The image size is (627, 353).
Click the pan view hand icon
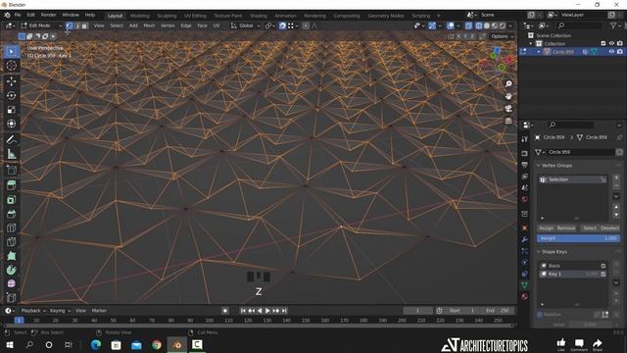tap(508, 96)
